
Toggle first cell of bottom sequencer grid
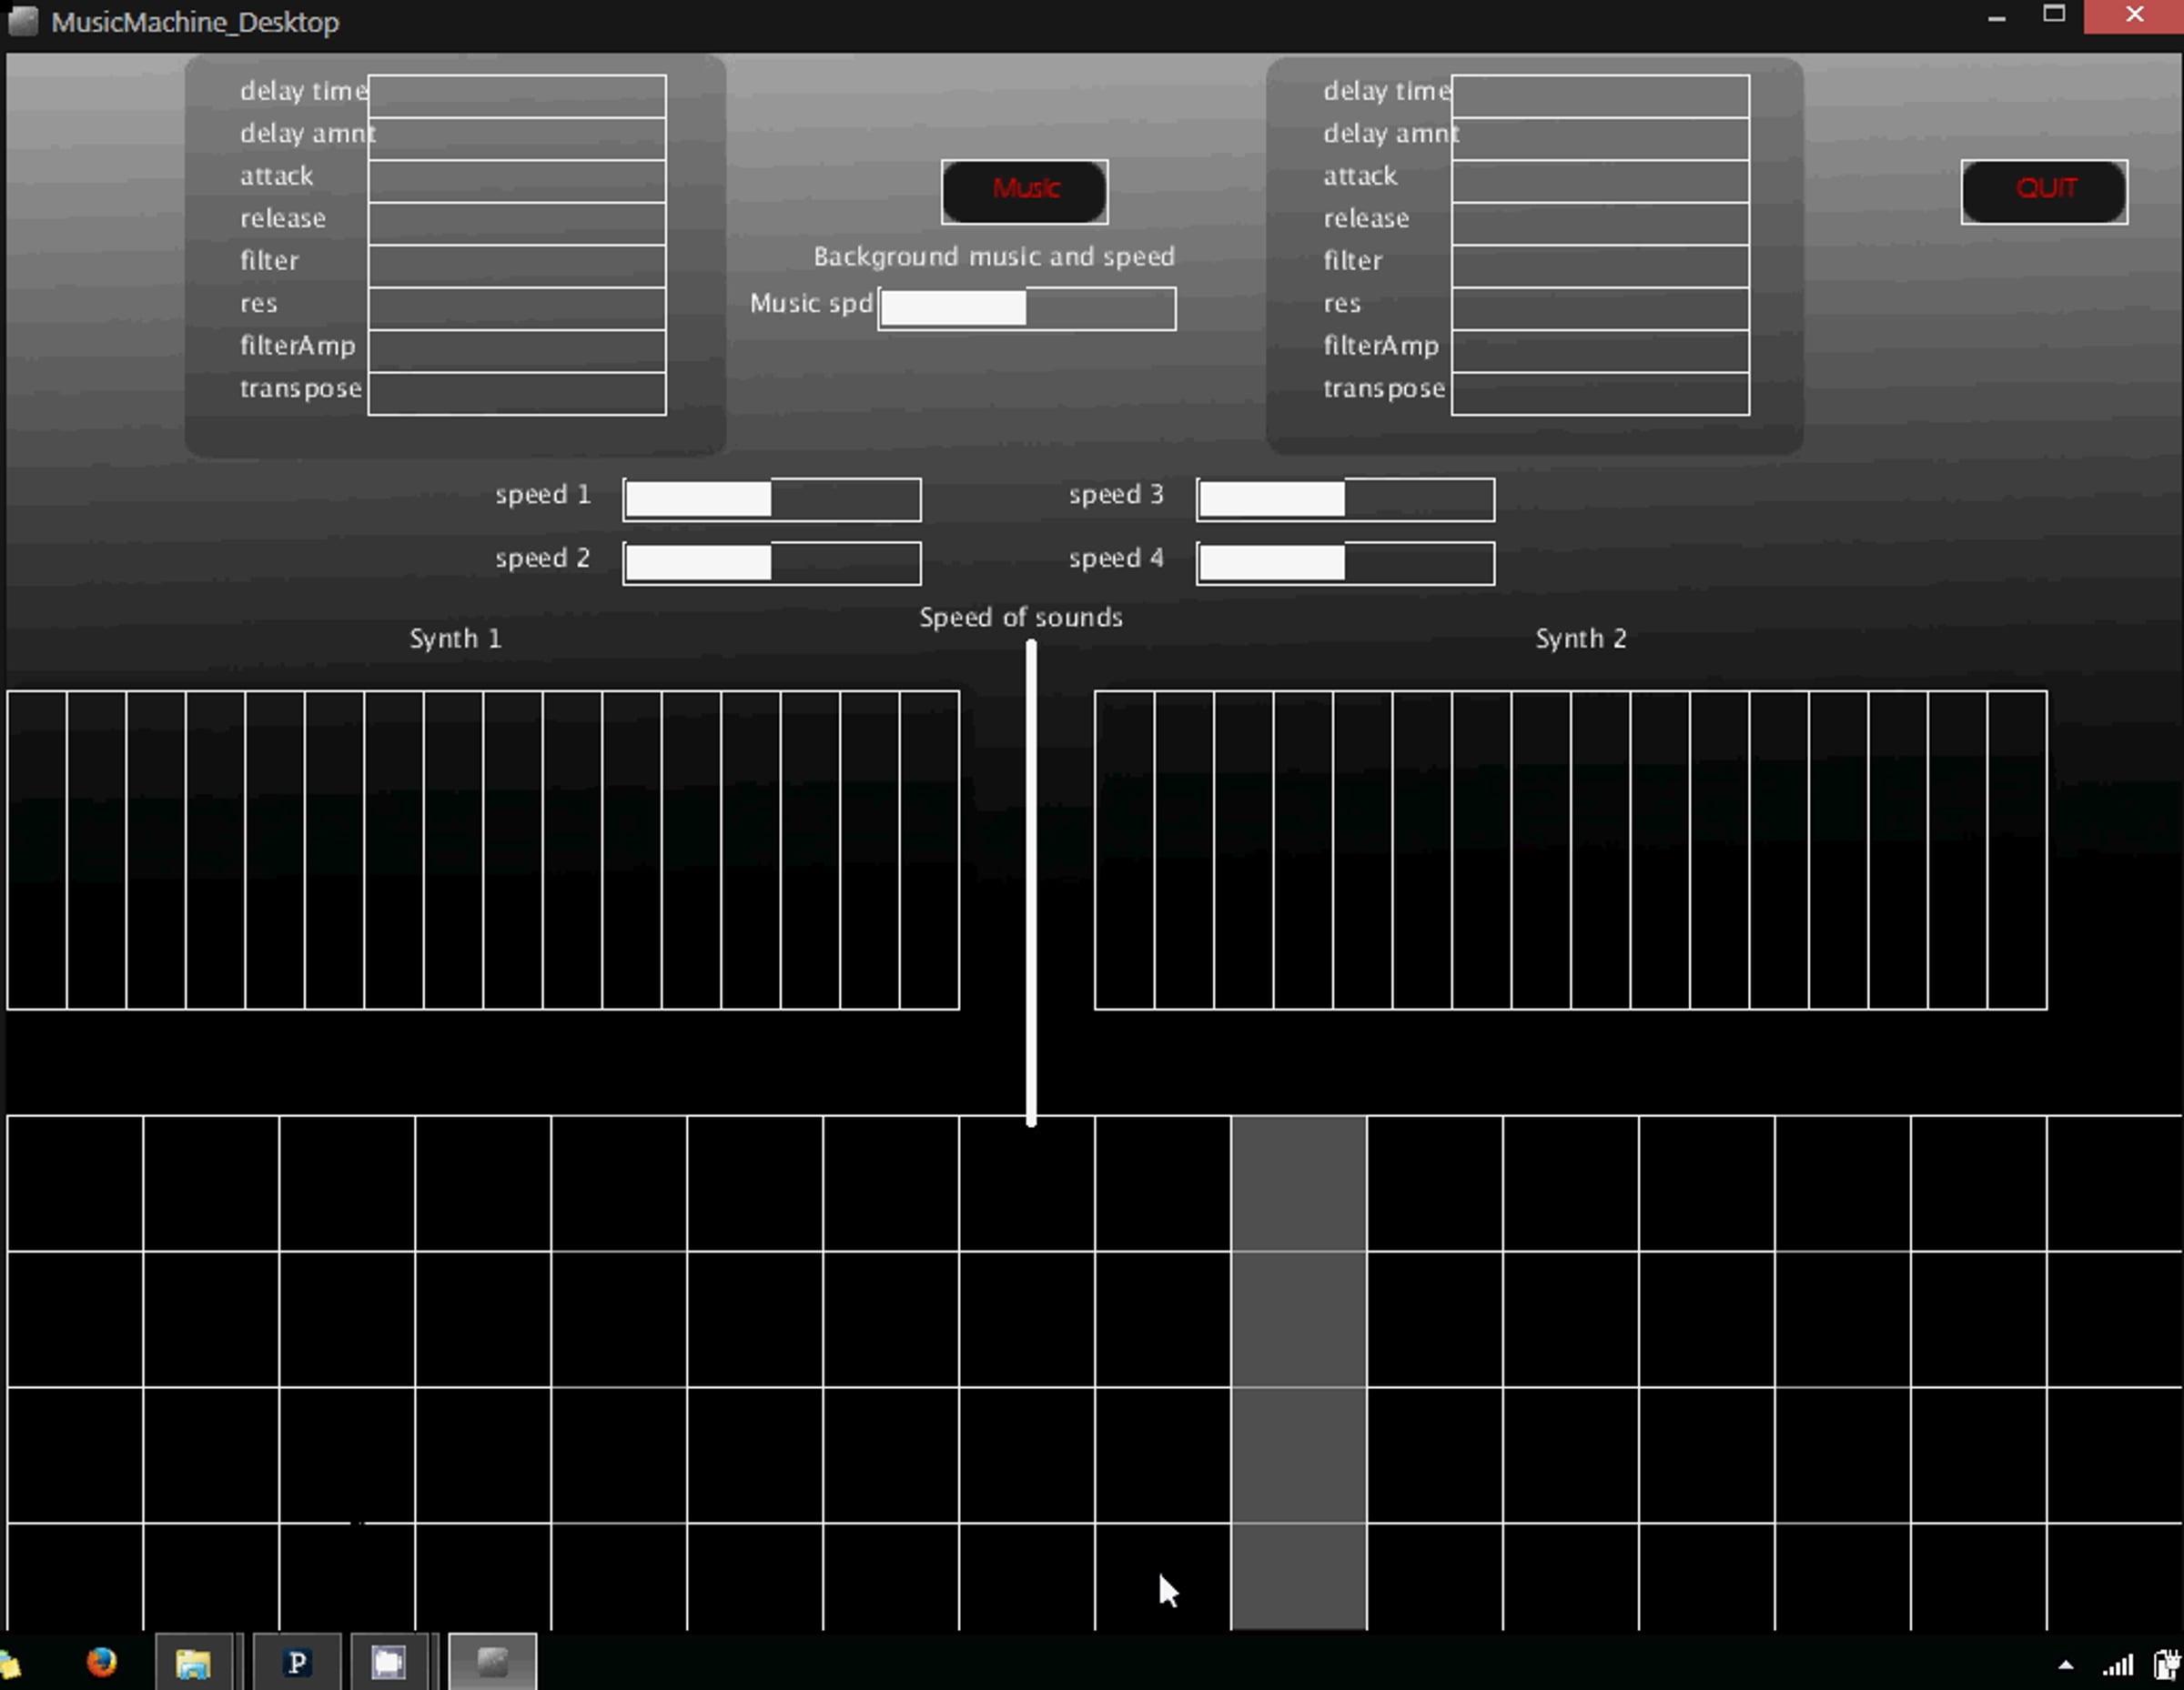coord(75,1183)
